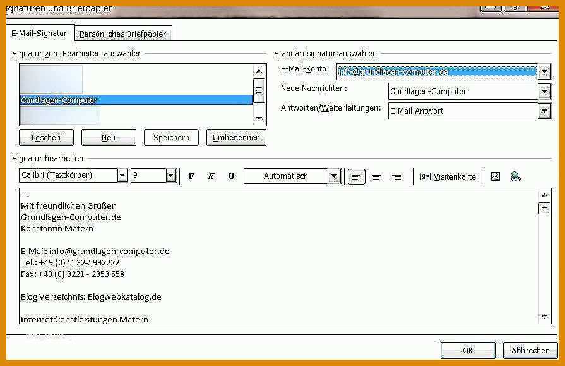565x366 pixels.
Task: Insert a picture into the signature
Action: tap(496, 176)
